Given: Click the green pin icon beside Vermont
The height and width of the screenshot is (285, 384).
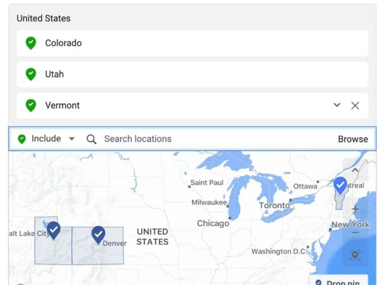Looking at the screenshot, I should (x=31, y=105).
